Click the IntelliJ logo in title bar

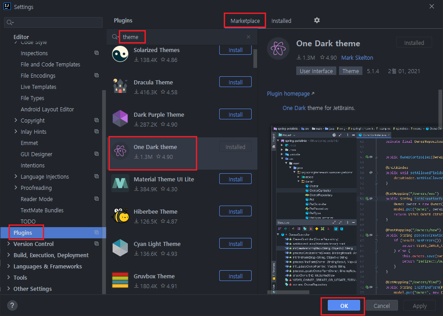click(x=7, y=6)
